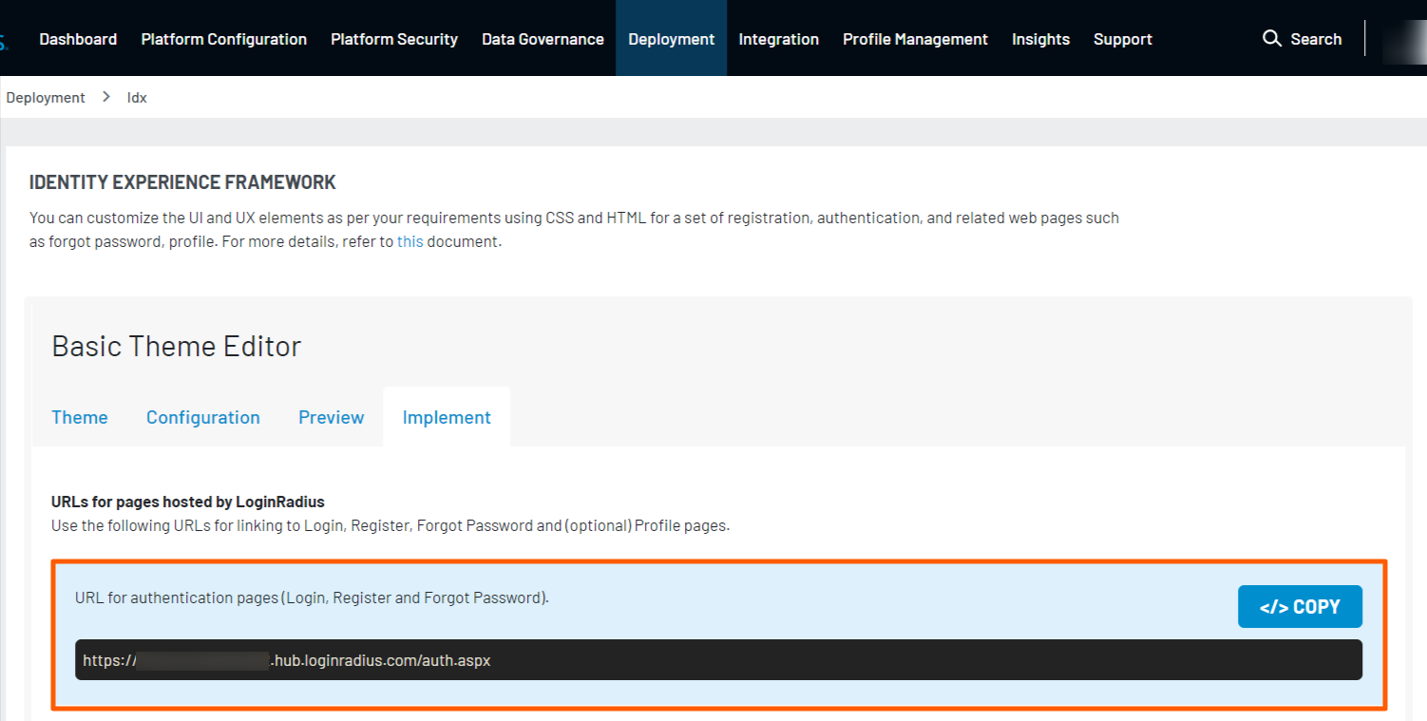Open the Configuration tab

coord(202,417)
